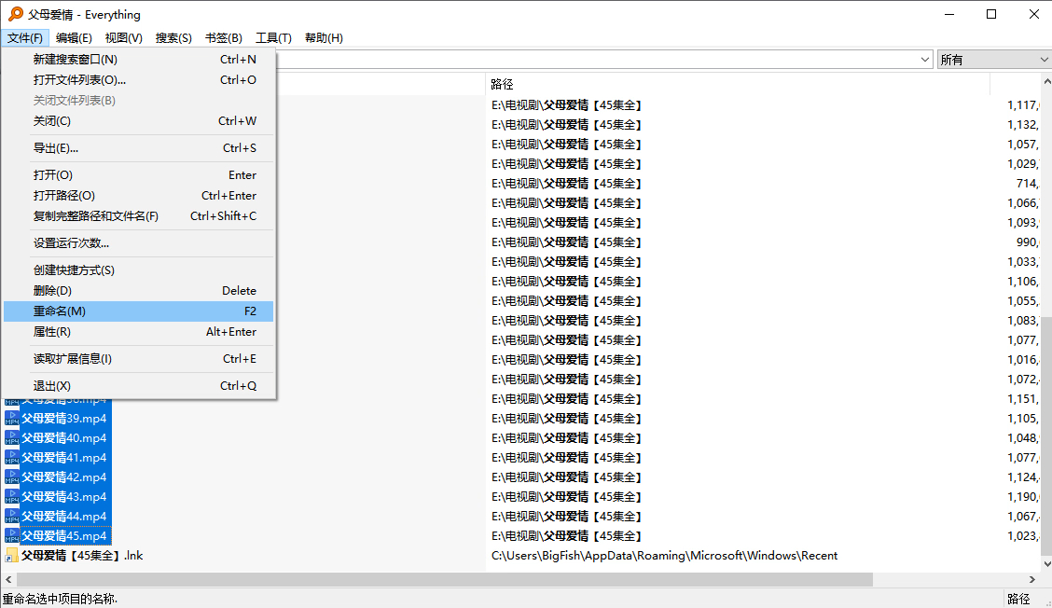Viewport: 1052px width, 608px height.
Task: Select file 父母爱情39.mp4
Action: (63, 418)
